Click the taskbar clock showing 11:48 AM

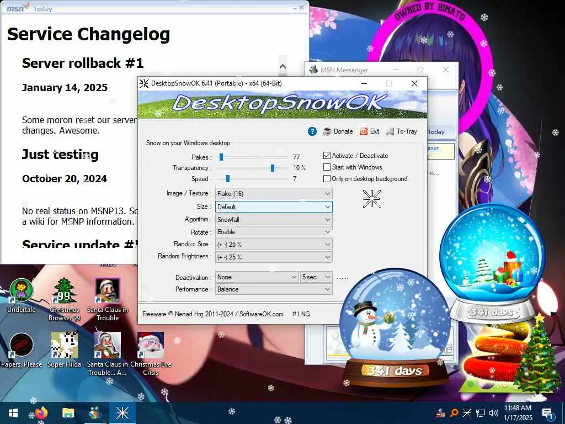518,413
